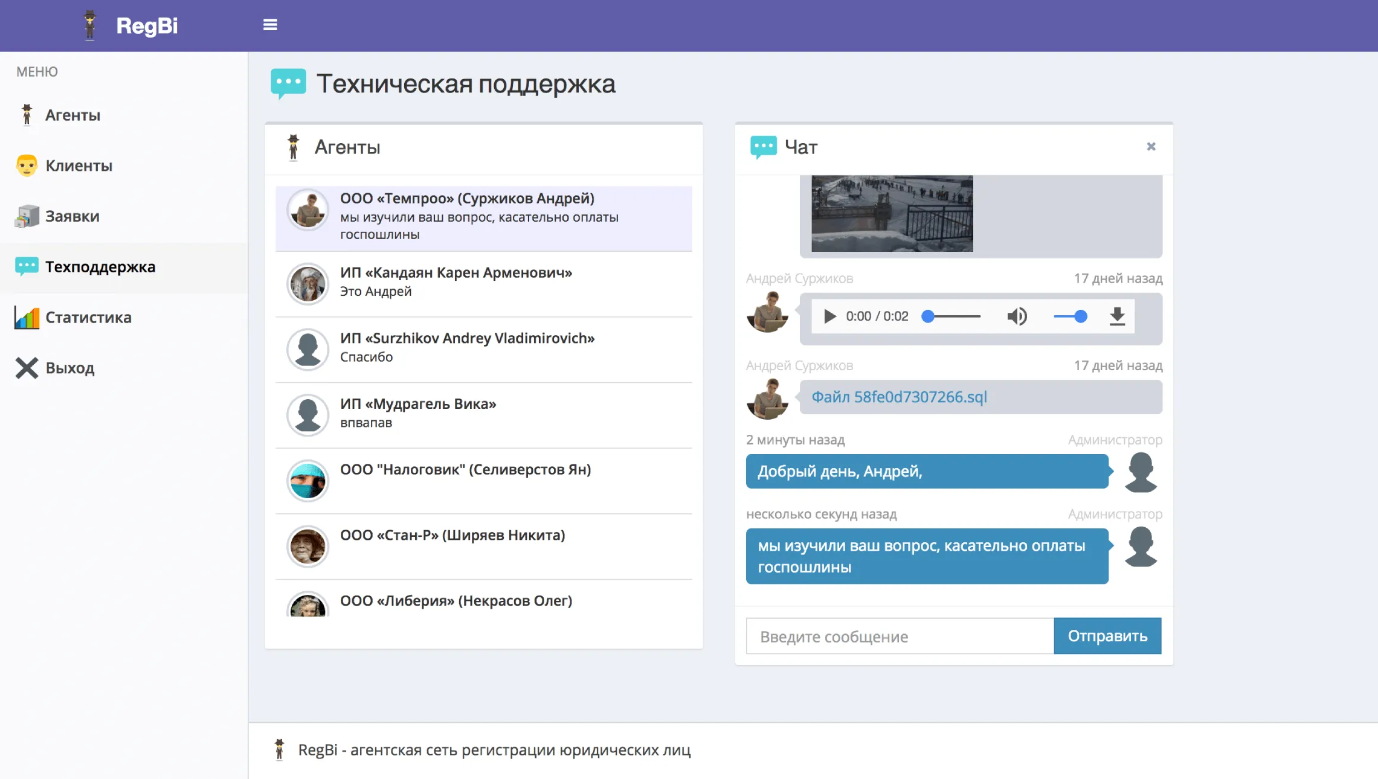This screenshot has height=779, width=1378.
Task: Focus the Введите сообщение input field
Action: click(x=900, y=636)
